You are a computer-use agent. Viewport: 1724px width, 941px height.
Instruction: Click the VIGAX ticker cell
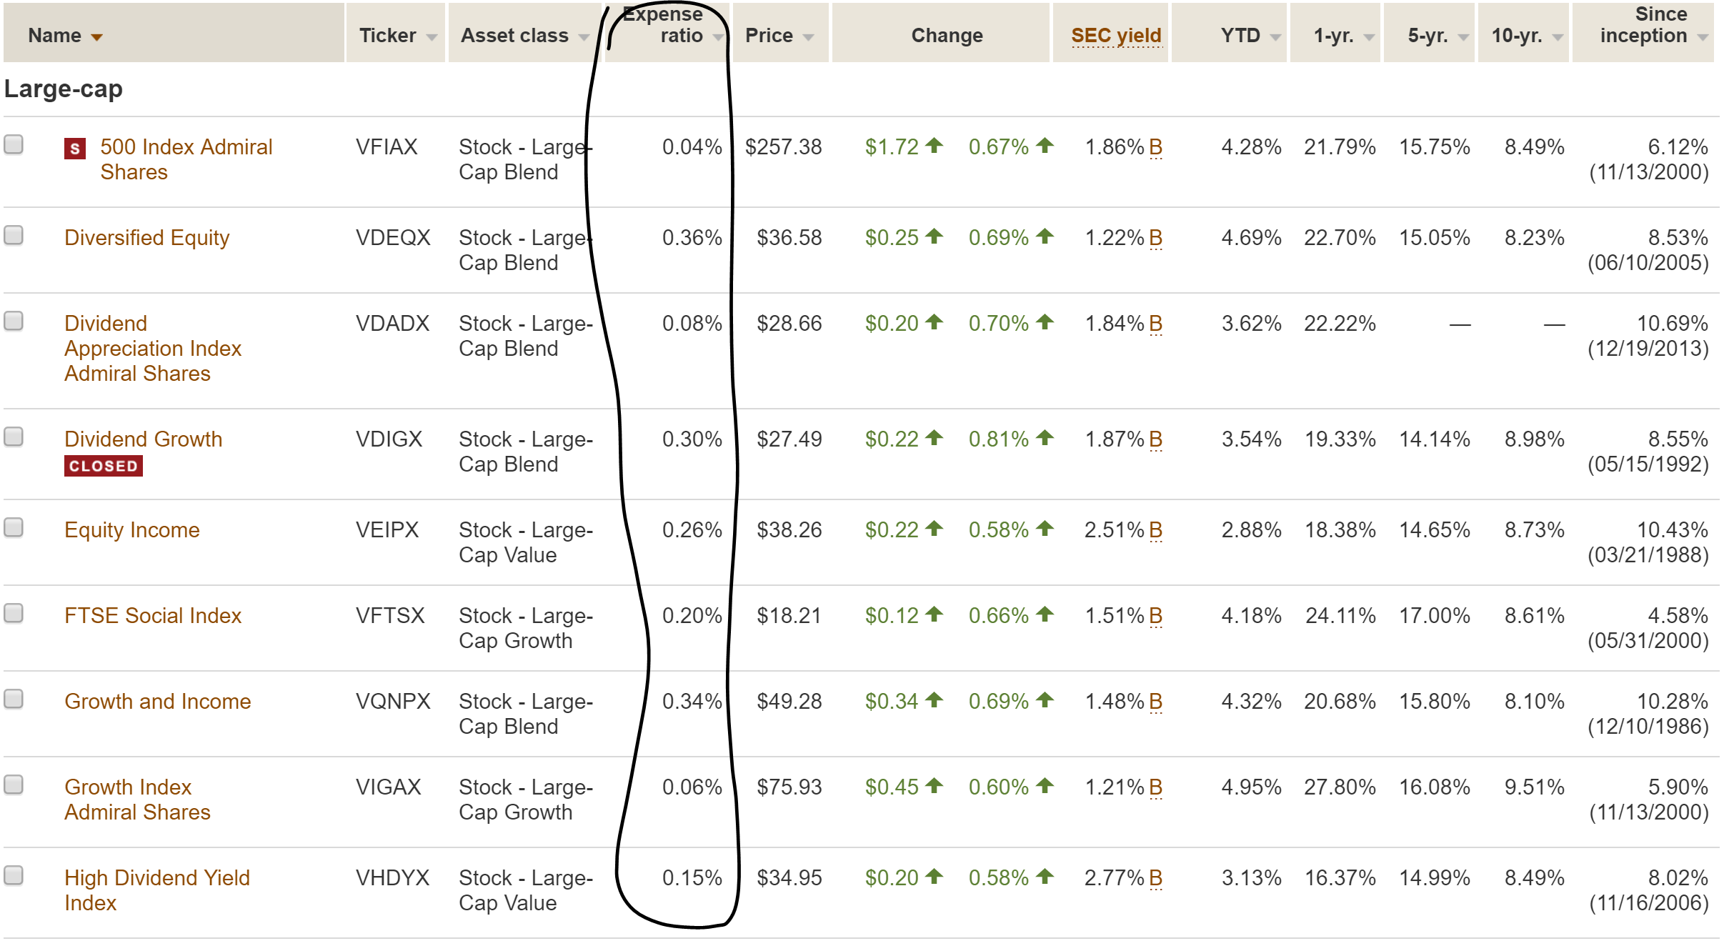[390, 787]
